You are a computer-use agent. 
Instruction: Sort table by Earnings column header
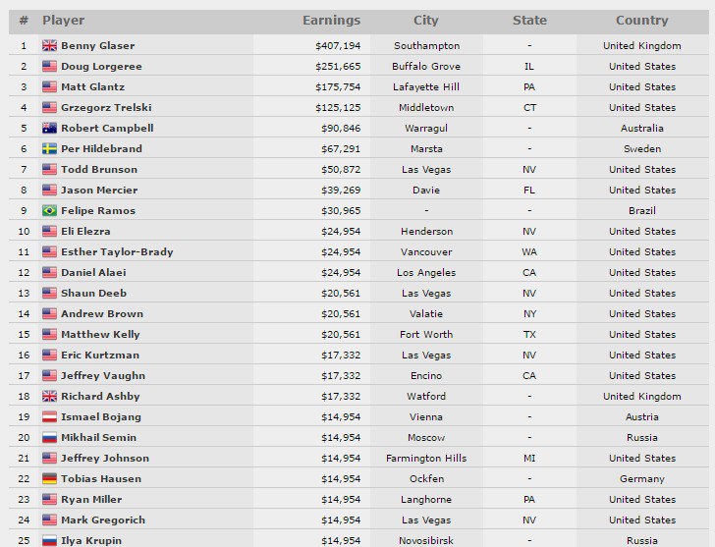click(x=331, y=21)
